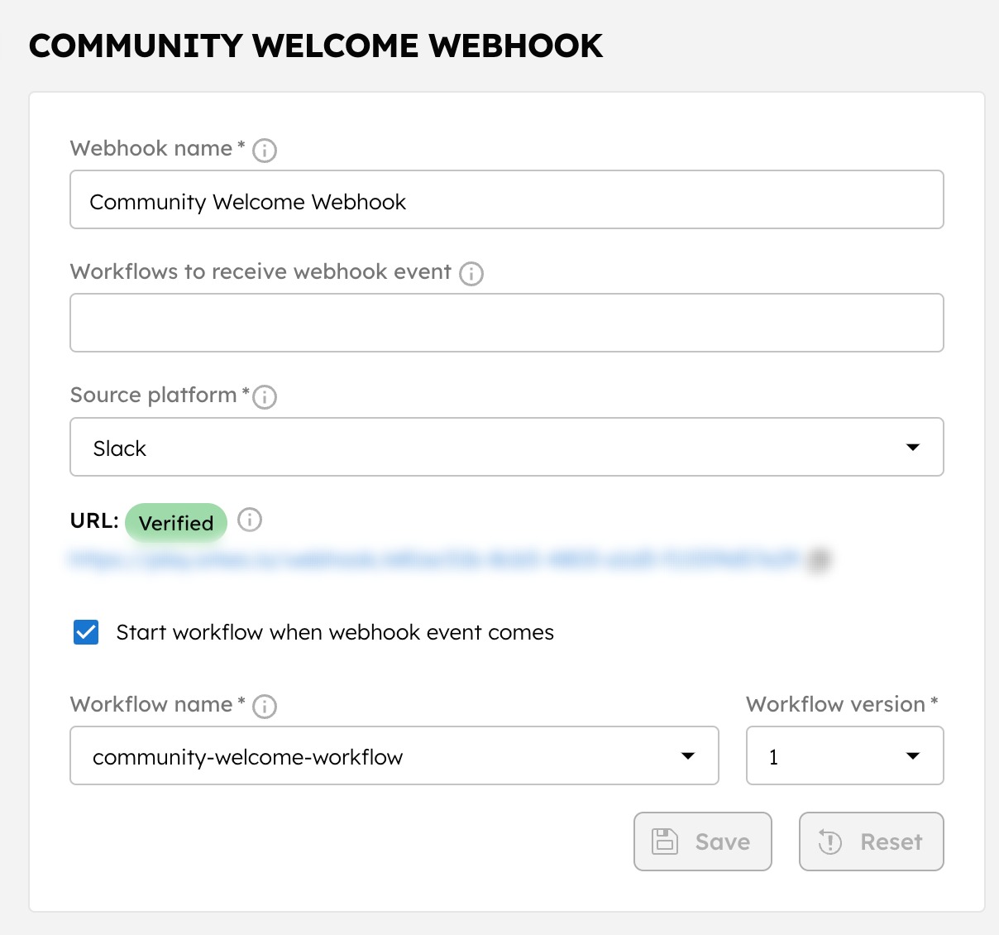This screenshot has height=935, width=999.
Task: Click the empty Workflows to receive webhook event field
Action: pos(506,323)
